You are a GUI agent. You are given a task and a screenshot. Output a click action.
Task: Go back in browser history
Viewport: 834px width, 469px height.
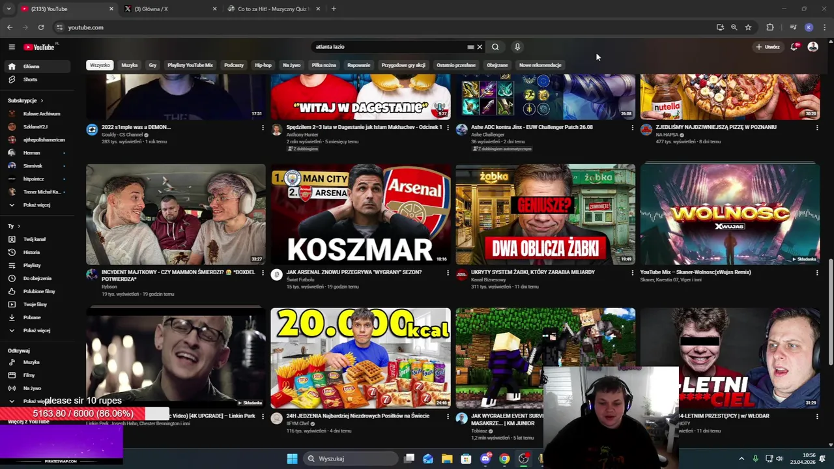(10, 27)
